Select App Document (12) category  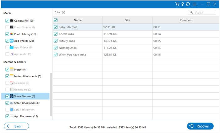click(x=26, y=116)
